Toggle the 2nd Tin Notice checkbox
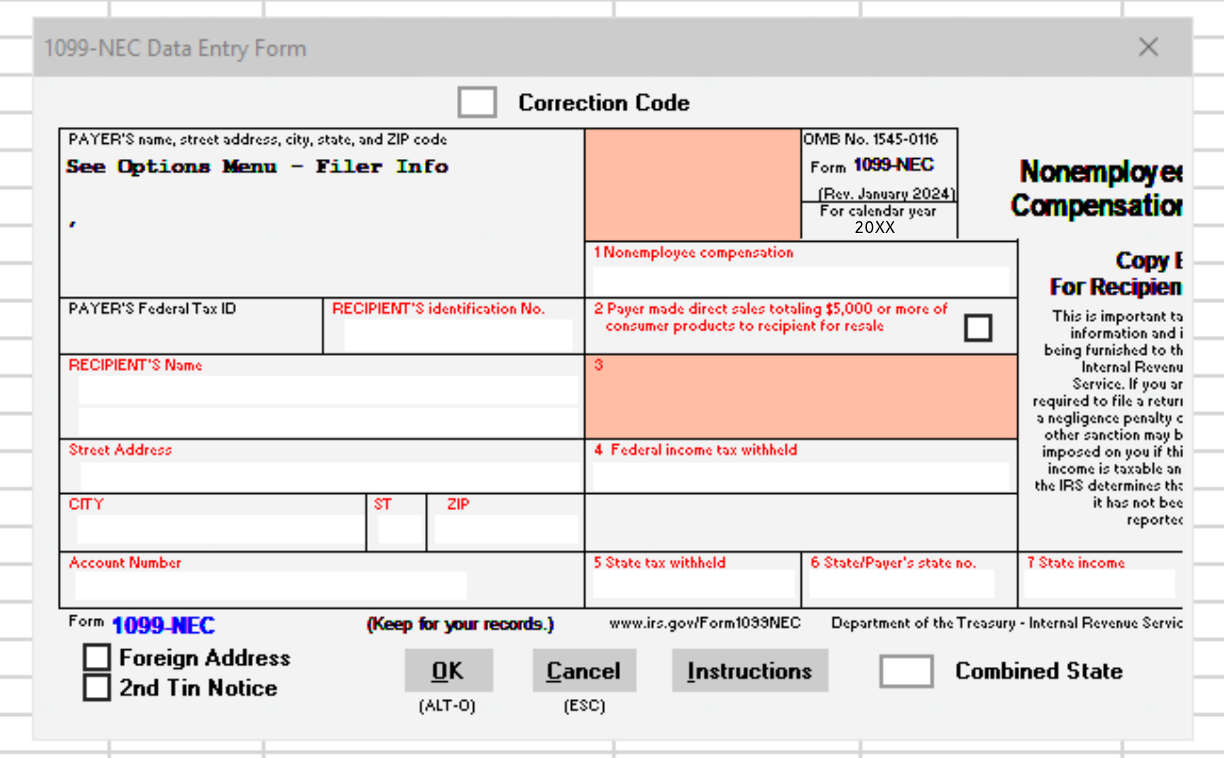Screen dimensions: 1224x758 [x=97, y=687]
